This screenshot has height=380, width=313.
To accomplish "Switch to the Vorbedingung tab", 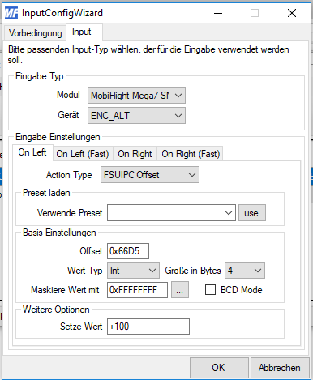I will click(35, 33).
